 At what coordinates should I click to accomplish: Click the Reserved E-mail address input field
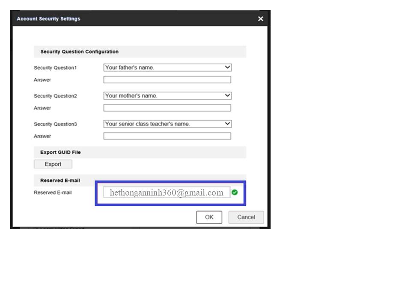click(167, 192)
